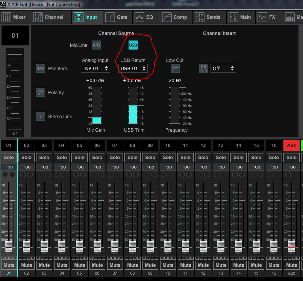Select USB as channel source
The width and height of the screenshot is (303, 281).
[x=133, y=45]
